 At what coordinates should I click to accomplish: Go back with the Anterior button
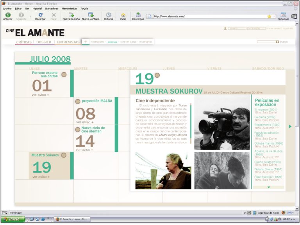click(8, 16)
